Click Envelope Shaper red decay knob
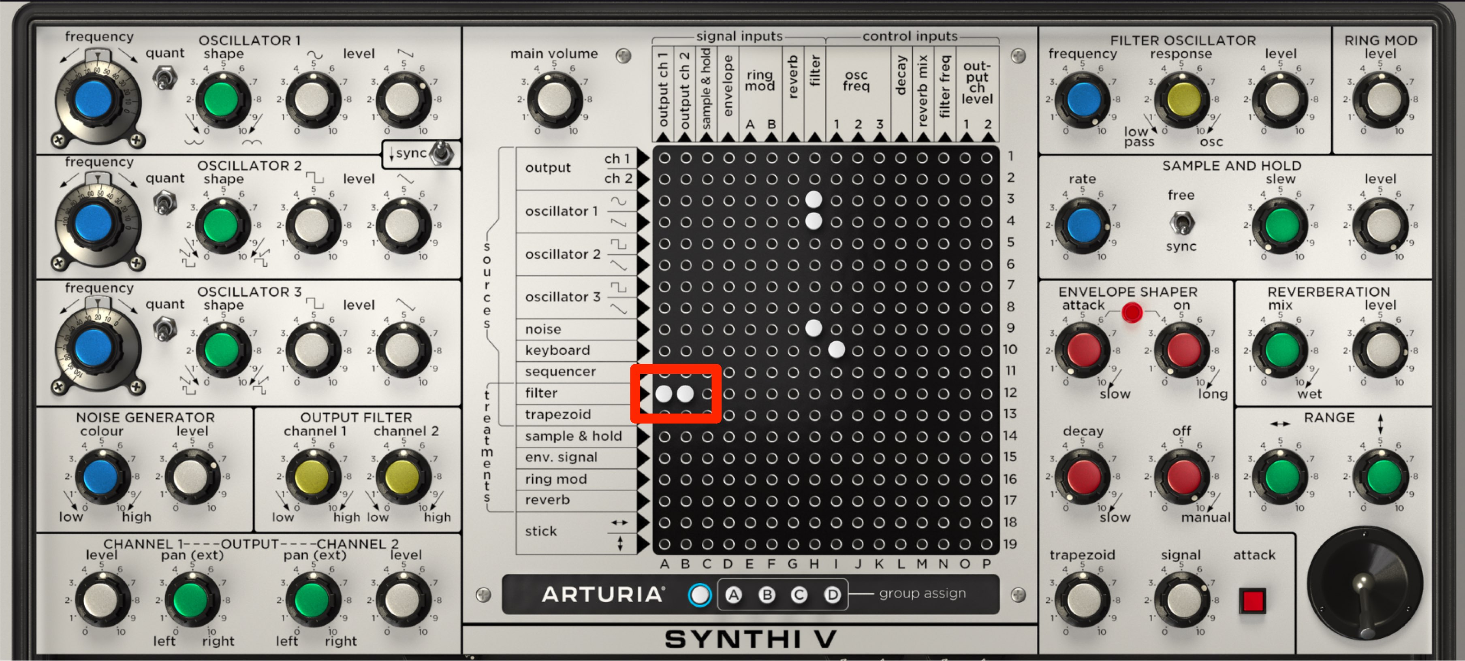This screenshot has height=661, width=1465. pyautogui.click(x=1082, y=476)
